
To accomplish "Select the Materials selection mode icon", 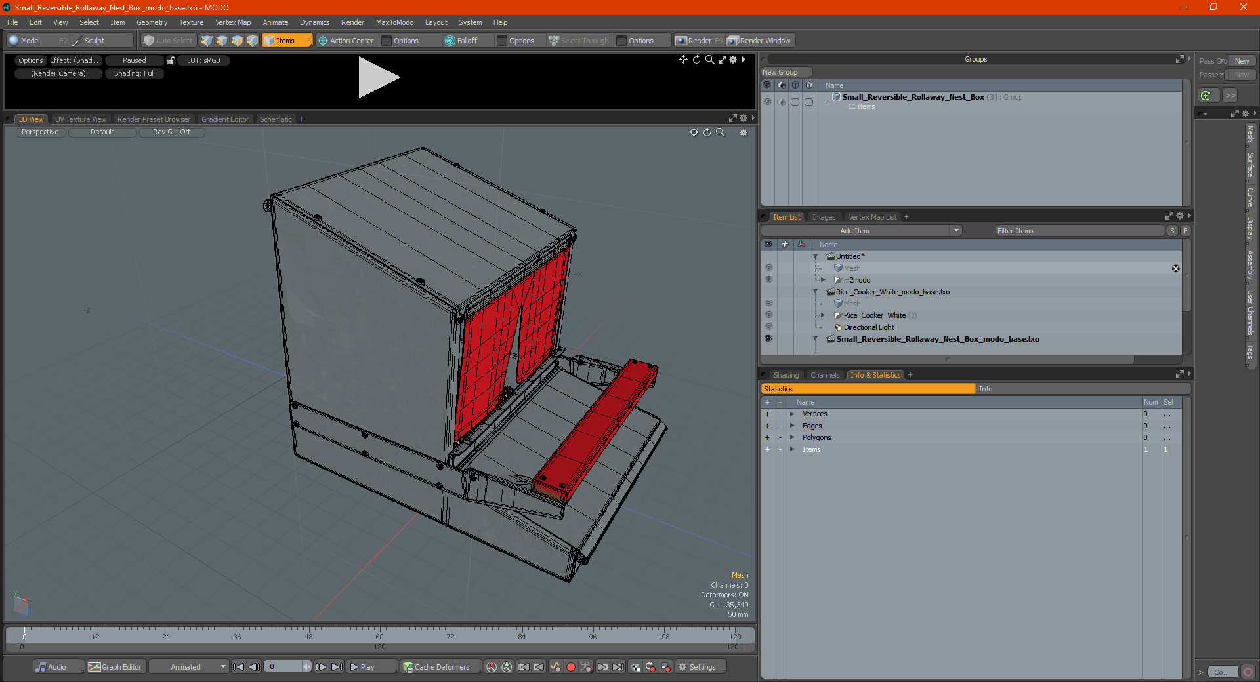I will [x=252, y=41].
